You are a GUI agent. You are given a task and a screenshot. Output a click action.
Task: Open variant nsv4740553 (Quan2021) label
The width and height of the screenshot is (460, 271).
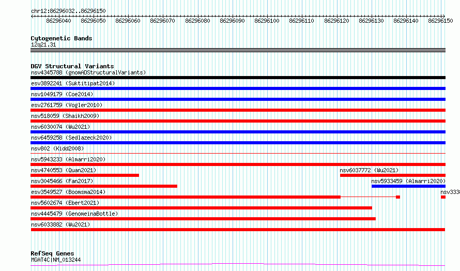pyautogui.click(x=64, y=170)
